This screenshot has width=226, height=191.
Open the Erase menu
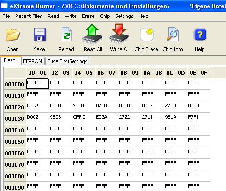(88, 16)
